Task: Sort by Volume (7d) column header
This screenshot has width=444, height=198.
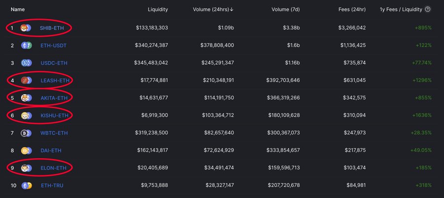Action: 286,9
